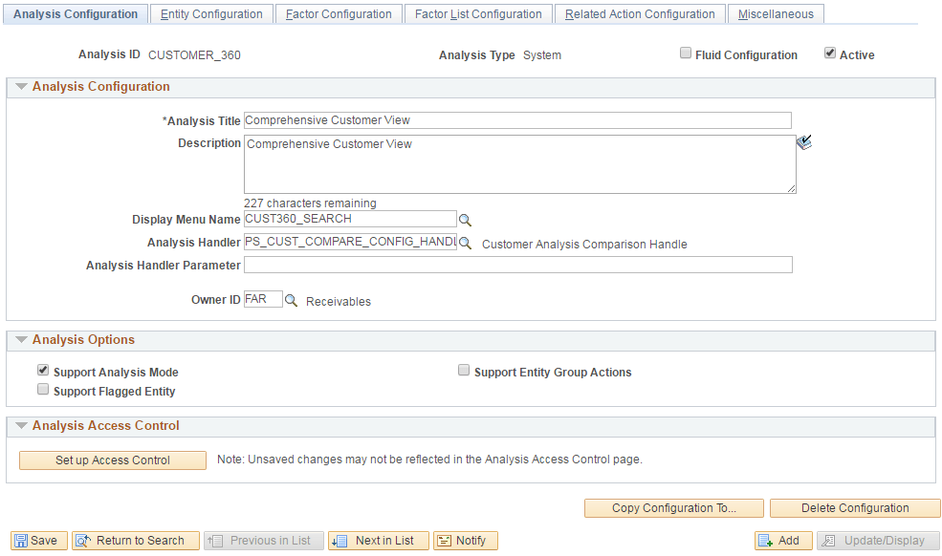Collapse the Analysis Access Control section
Screen dimensions: 942x556
tap(21, 426)
